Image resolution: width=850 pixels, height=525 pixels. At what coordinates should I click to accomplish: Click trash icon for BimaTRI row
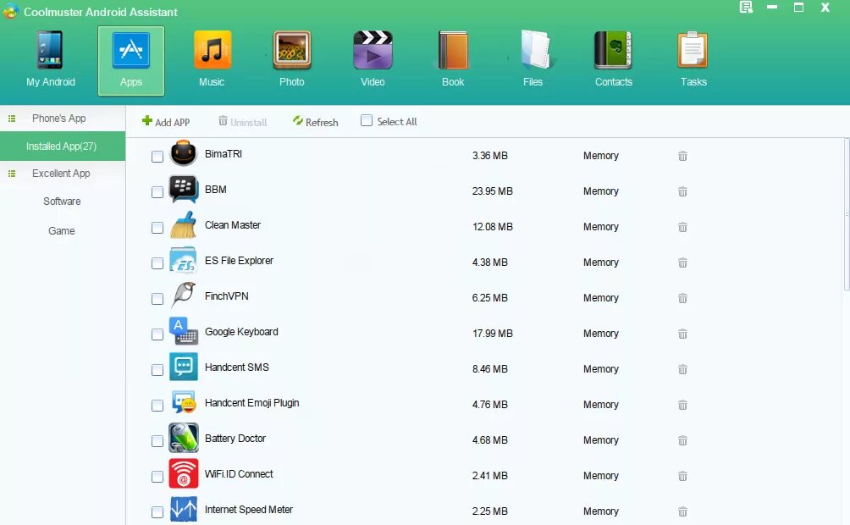[682, 156]
